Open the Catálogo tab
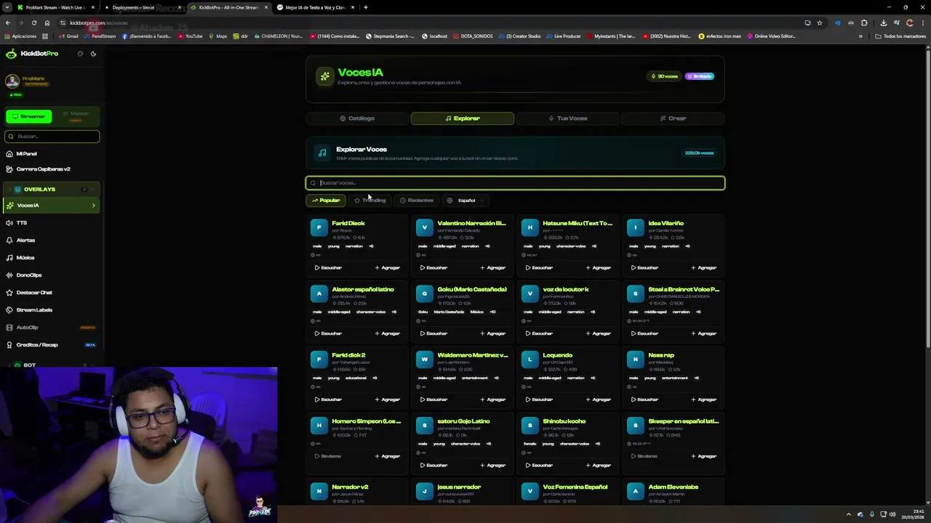931x523 pixels. pyautogui.click(x=357, y=118)
